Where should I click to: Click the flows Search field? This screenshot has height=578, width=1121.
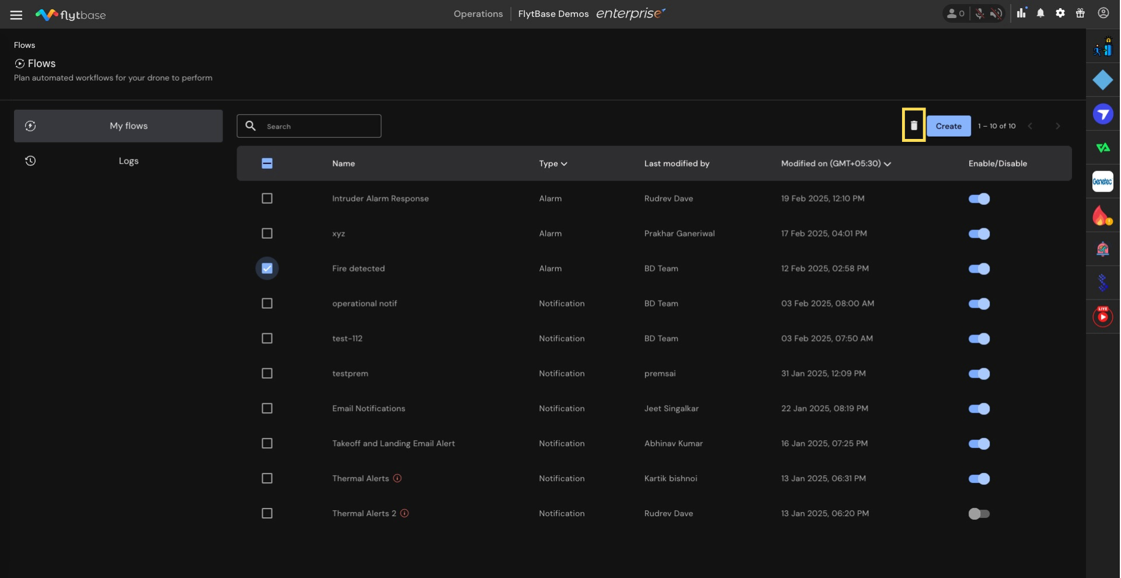tap(318, 126)
